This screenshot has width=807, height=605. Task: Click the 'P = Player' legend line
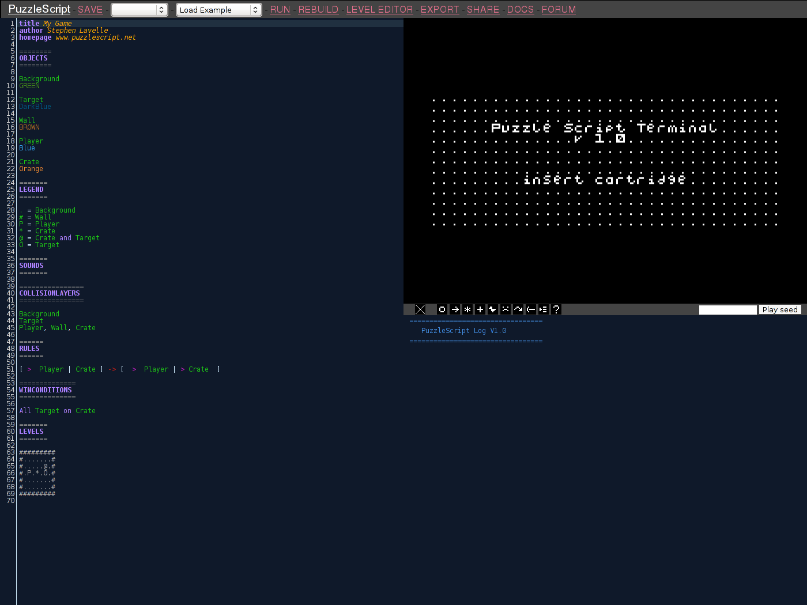tap(39, 224)
